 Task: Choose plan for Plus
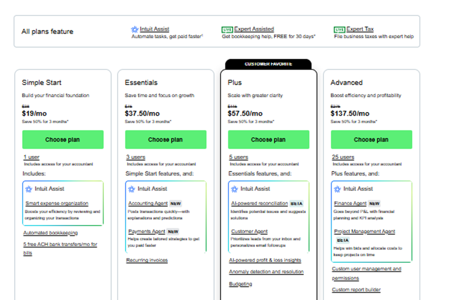269,140
